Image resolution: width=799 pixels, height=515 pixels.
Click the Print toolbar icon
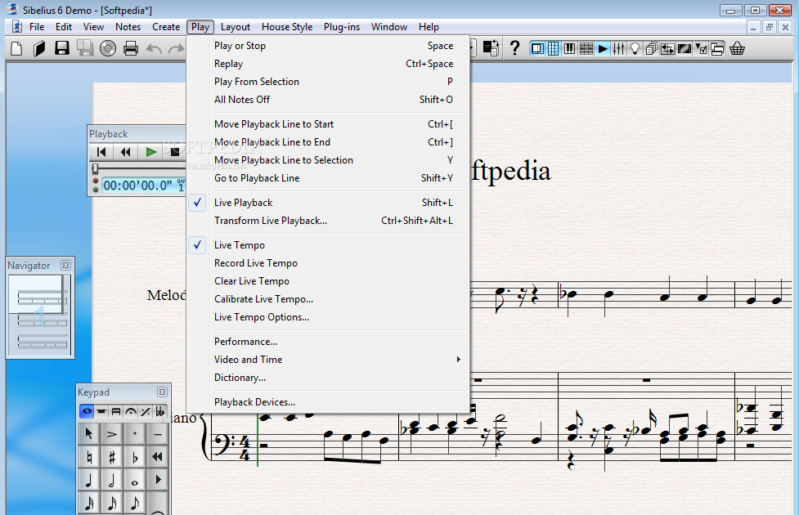pos(131,49)
